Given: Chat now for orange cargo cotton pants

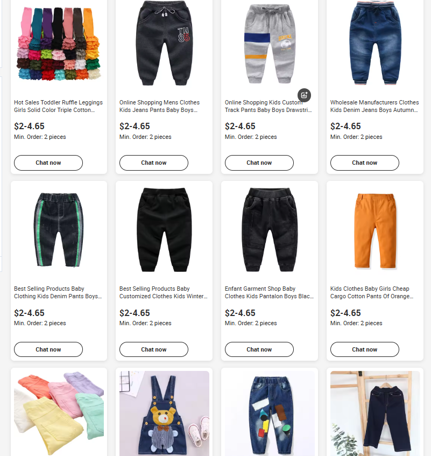Looking at the screenshot, I should click(365, 349).
